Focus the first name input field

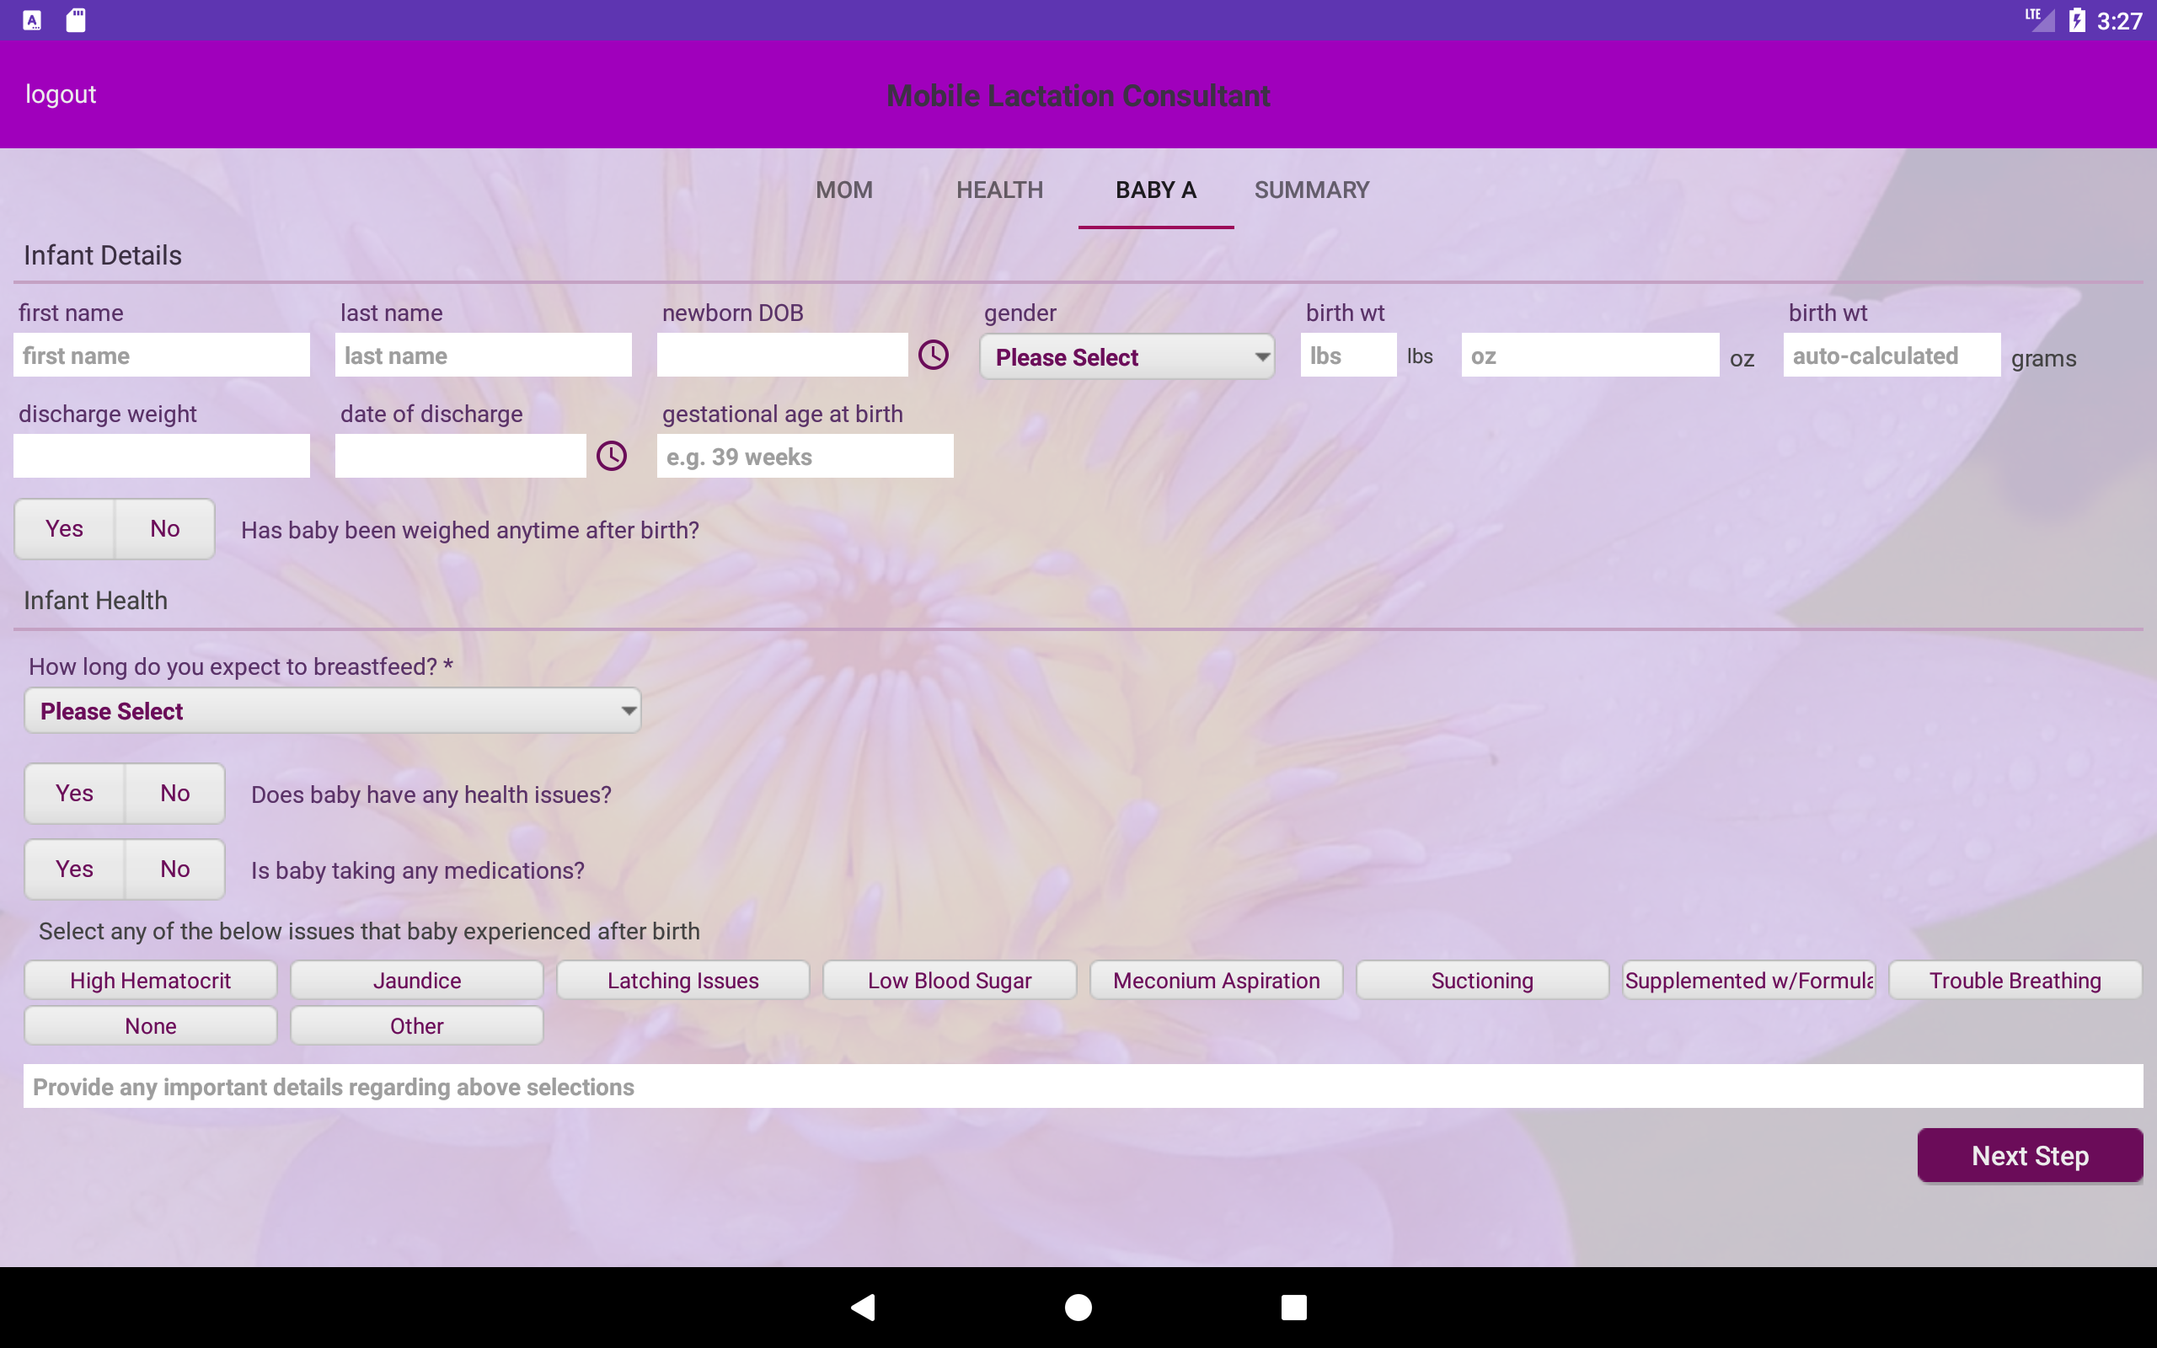161,355
